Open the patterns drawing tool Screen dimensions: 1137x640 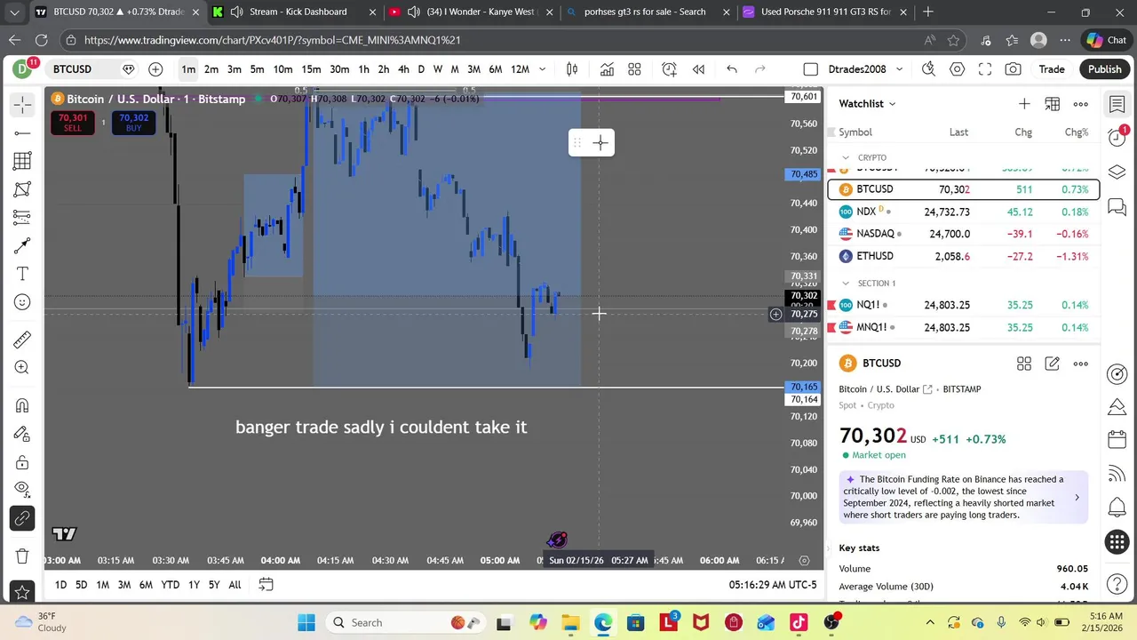pos(22,189)
